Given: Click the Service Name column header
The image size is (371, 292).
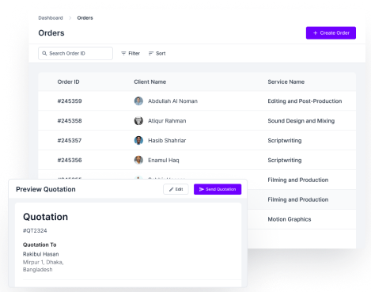Looking at the screenshot, I should (x=286, y=82).
